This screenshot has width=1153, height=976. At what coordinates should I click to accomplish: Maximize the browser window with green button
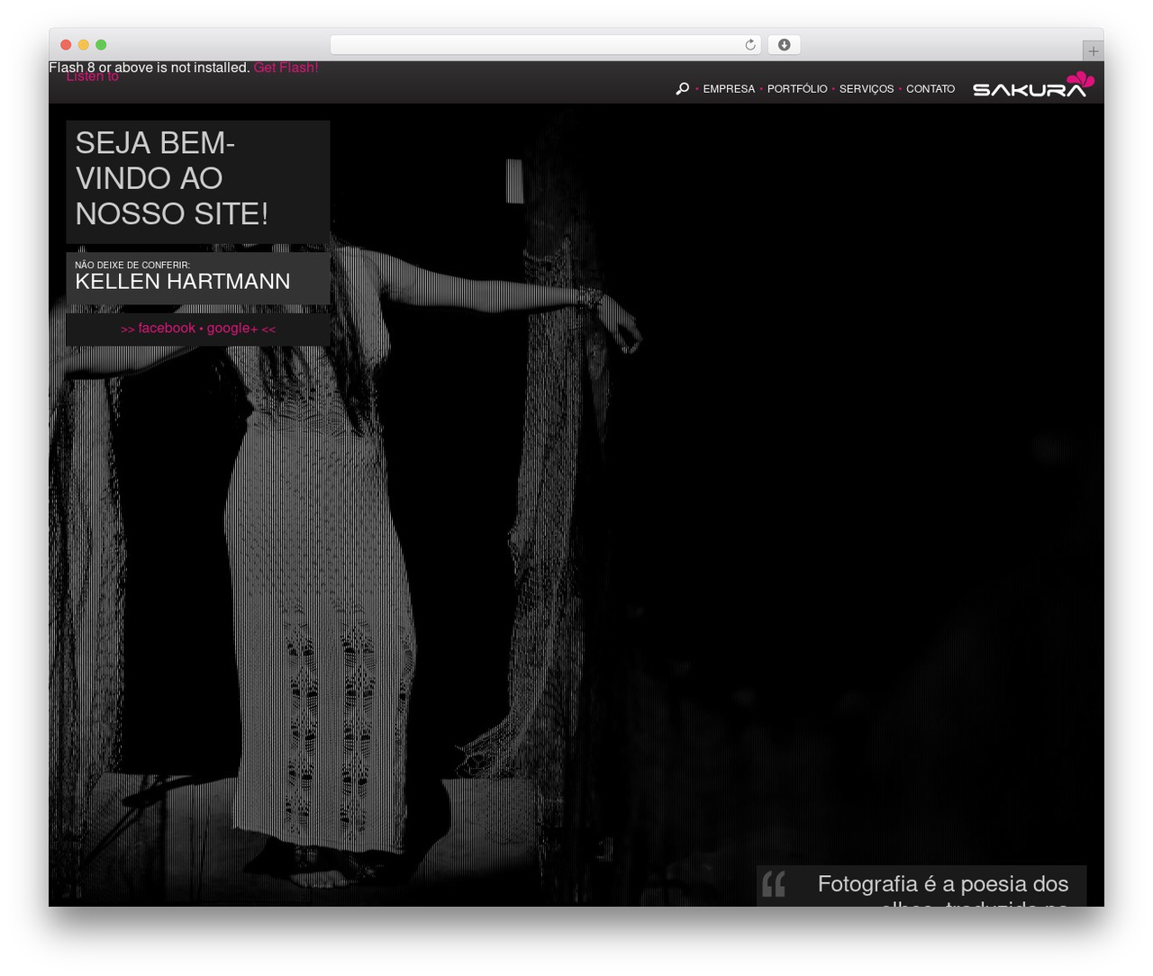point(101,45)
